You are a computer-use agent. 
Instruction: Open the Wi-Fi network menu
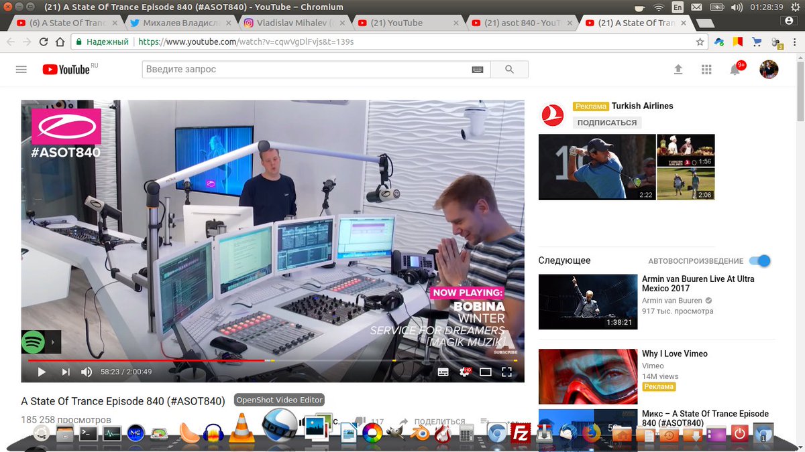click(659, 7)
